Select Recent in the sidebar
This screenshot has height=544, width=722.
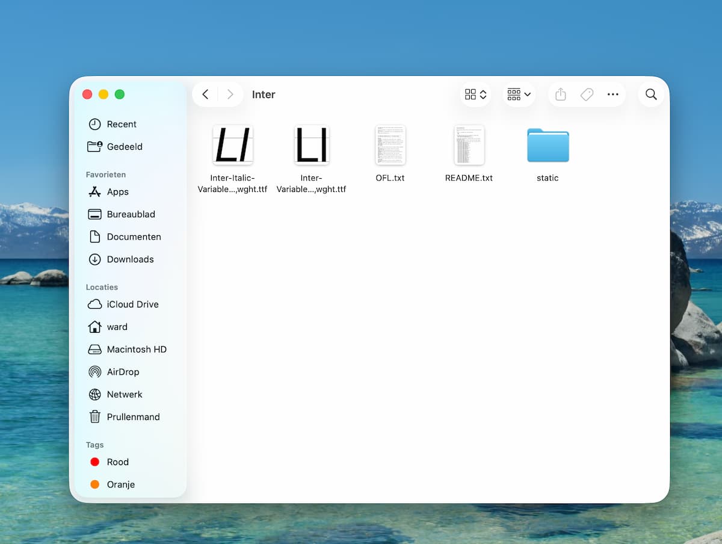(122, 125)
